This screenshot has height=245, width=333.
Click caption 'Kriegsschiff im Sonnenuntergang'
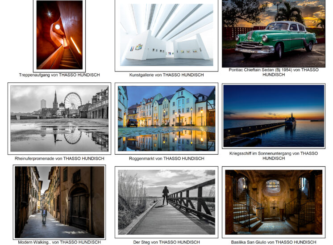point(260,153)
